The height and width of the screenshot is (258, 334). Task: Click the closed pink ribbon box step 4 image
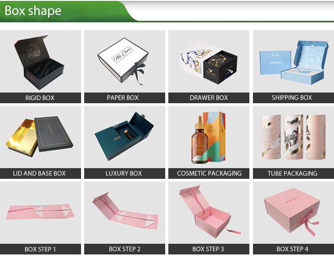293,213
